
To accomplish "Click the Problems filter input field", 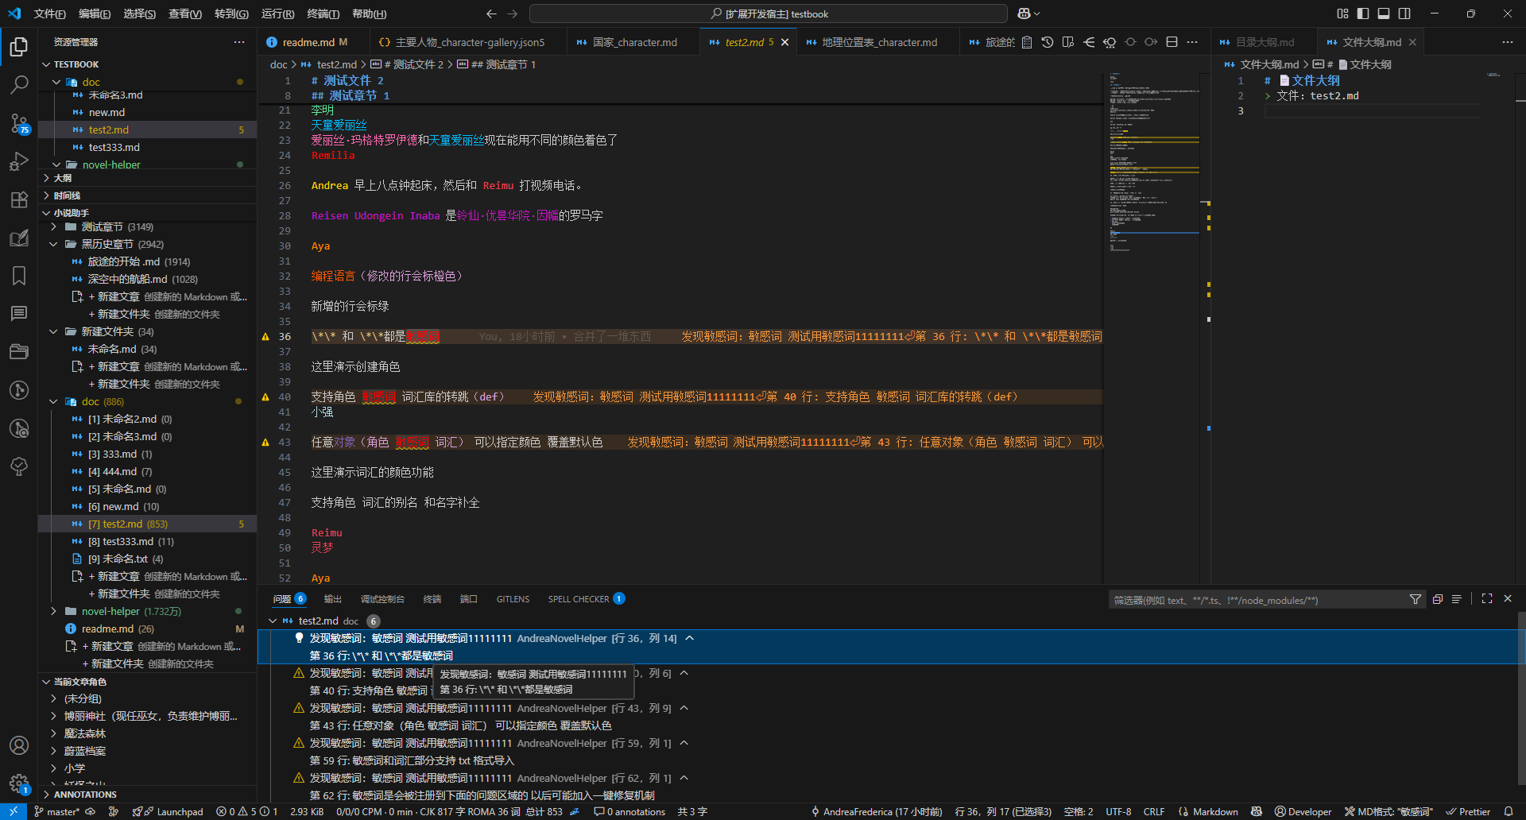I will click(x=1256, y=600).
